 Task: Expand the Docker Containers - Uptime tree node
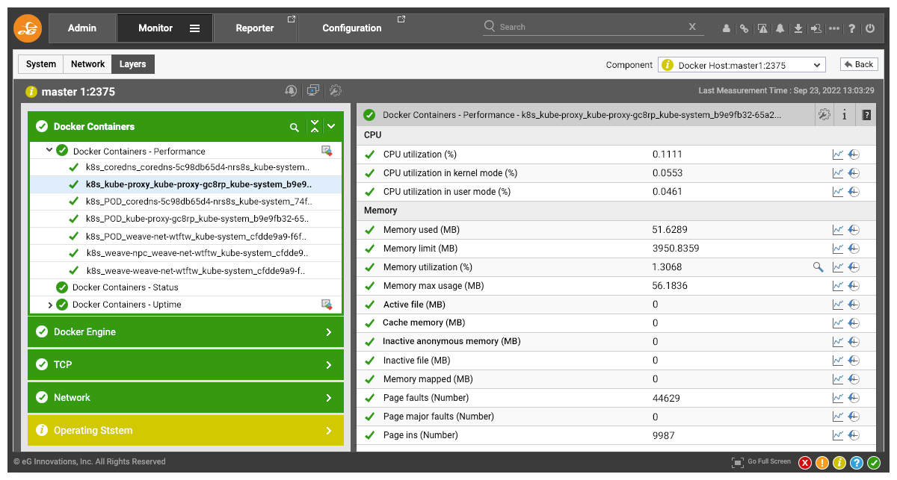click(50, 305)
